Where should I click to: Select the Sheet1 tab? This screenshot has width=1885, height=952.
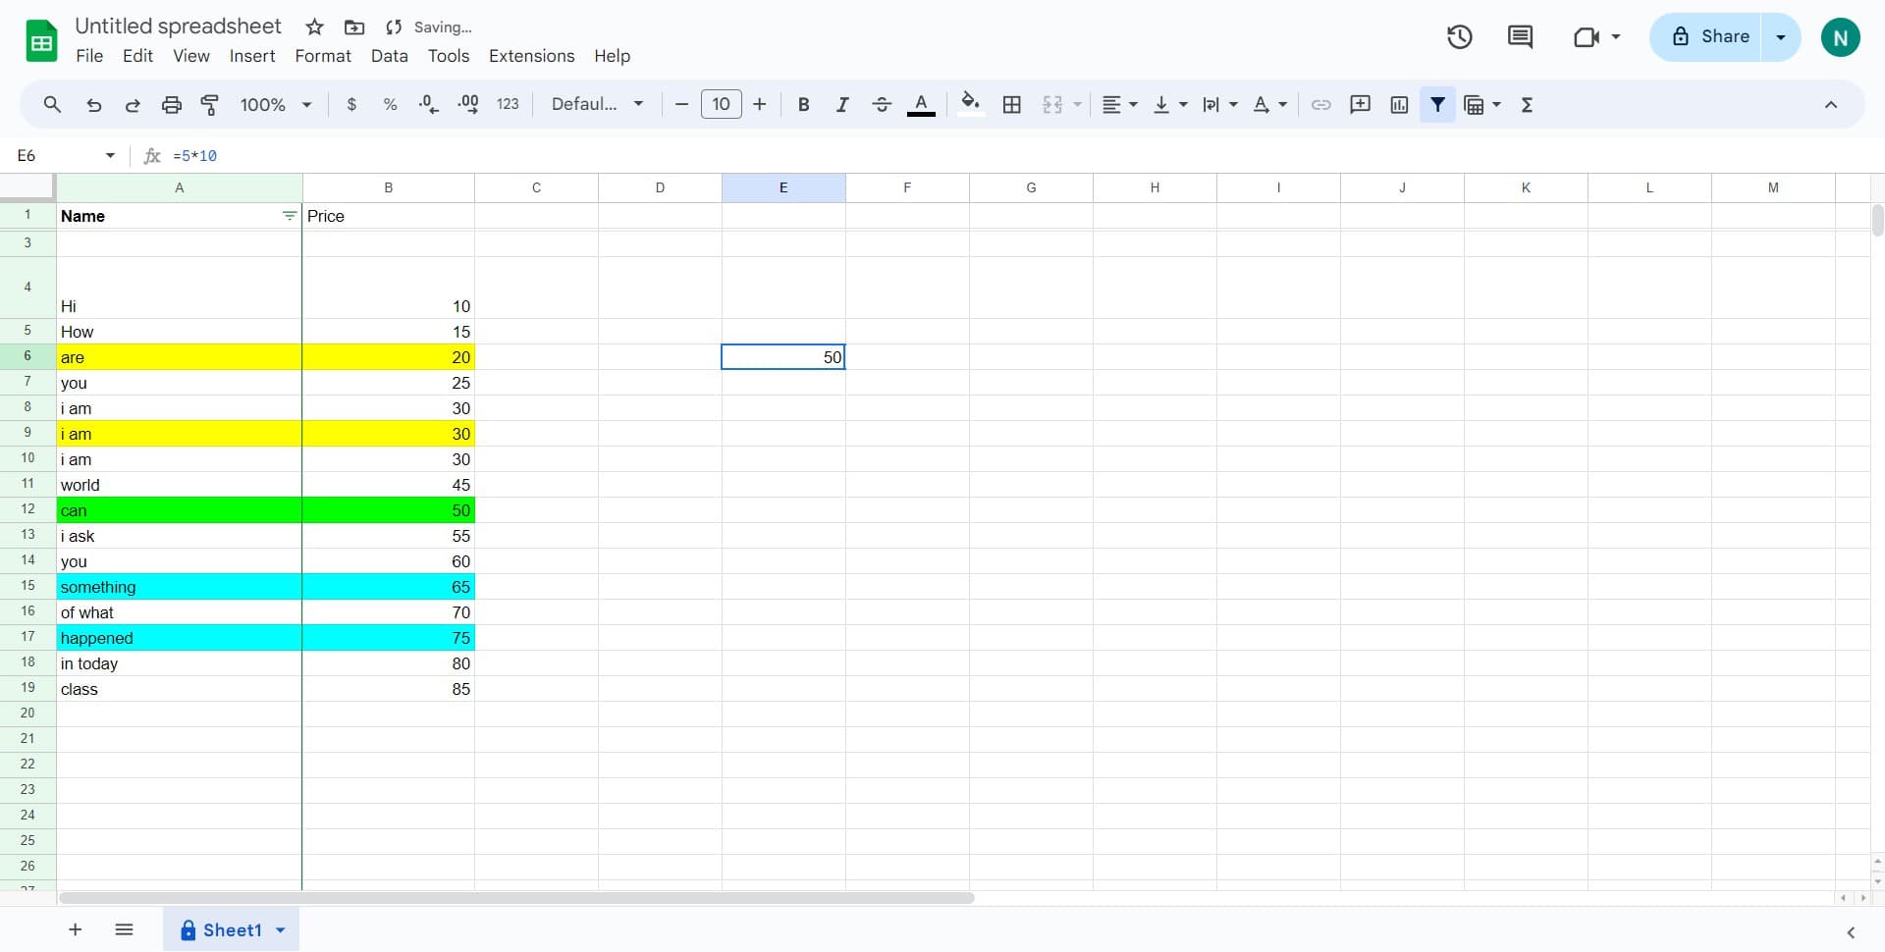pyautogui.click(x=232, y=930)
